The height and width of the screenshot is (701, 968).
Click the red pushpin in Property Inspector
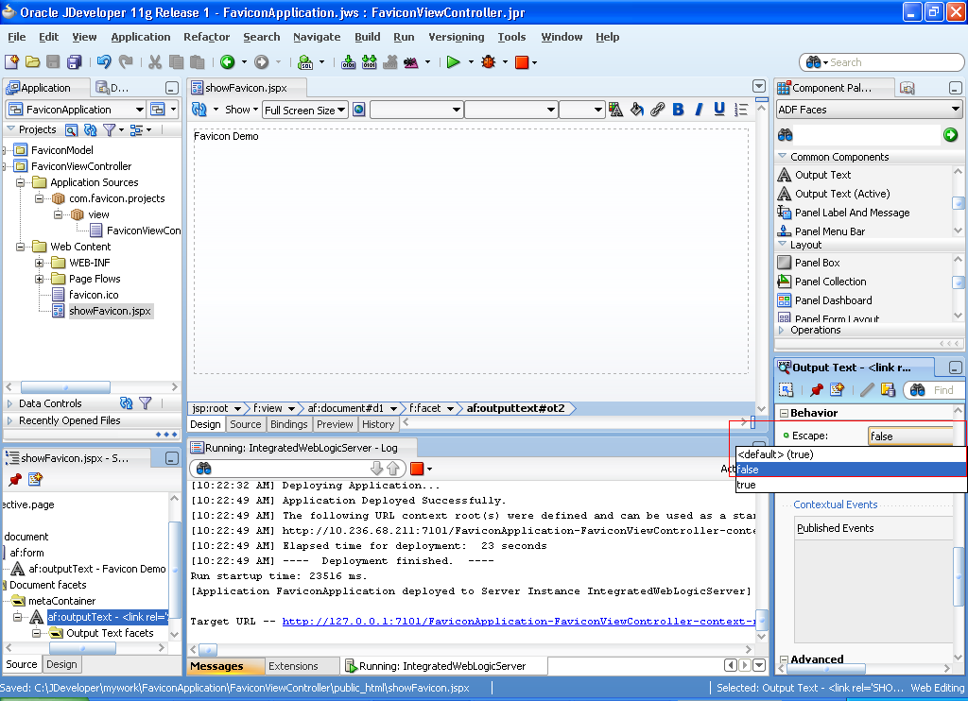(x=816, y=389)
